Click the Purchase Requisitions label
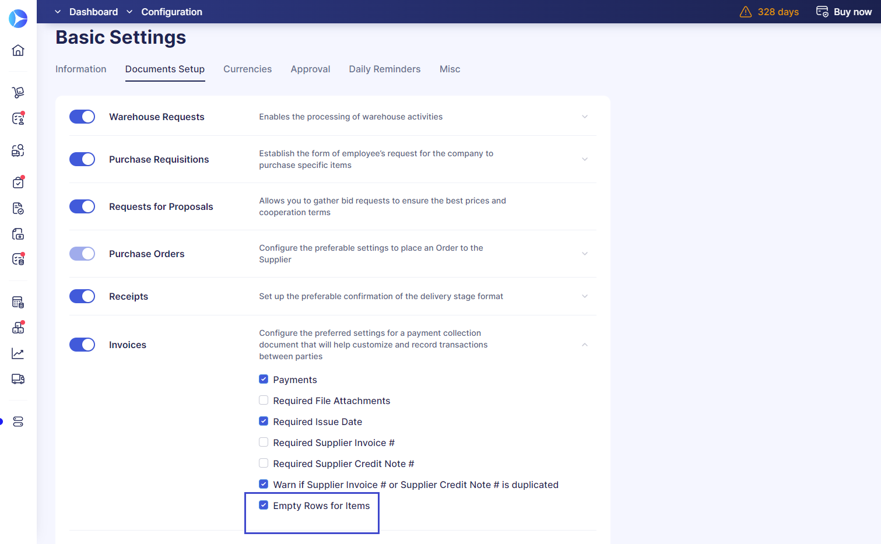 [x=159, y=159]
